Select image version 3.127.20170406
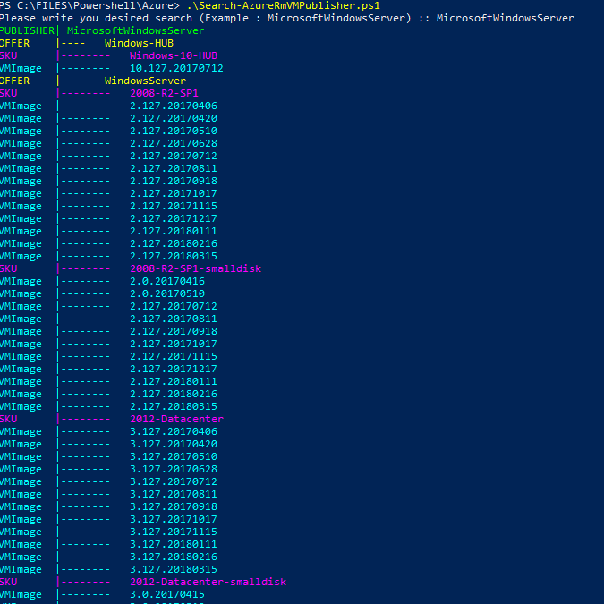 174,431
